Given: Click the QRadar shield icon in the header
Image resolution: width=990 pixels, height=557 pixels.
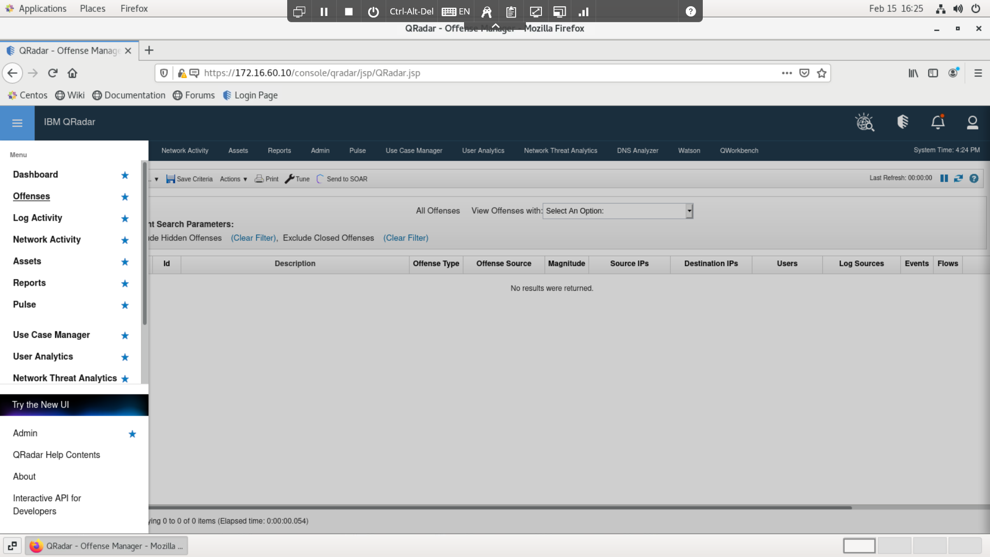Looking at the screenshot, I should [x=902, y=122].
